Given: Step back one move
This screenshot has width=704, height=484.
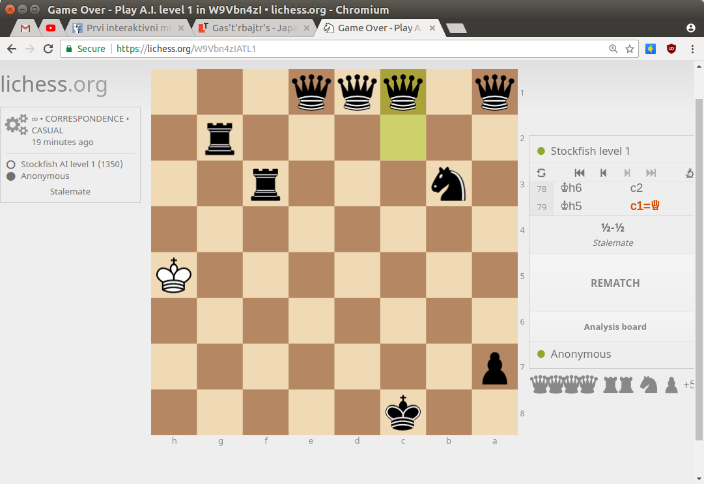Looking at the screenshot, I should 604,172.
